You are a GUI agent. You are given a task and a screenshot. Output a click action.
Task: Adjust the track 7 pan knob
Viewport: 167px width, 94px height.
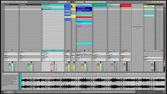98,65
